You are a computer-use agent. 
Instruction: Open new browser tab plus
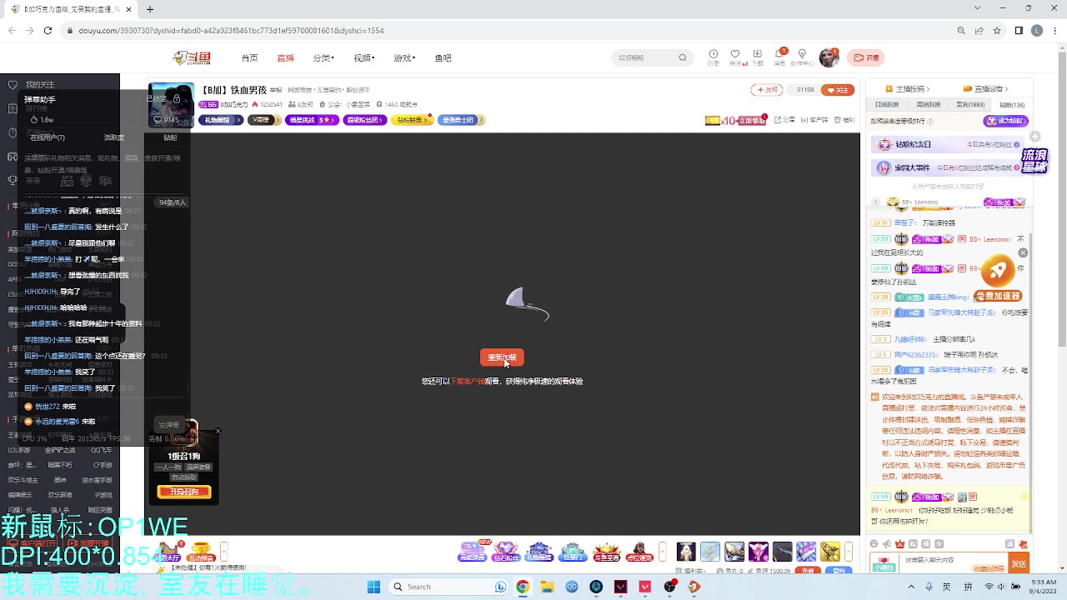(150, 9)
